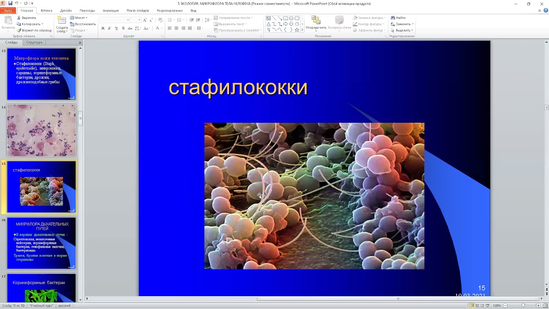Open the font name dropdown

(x=128, y=20)
